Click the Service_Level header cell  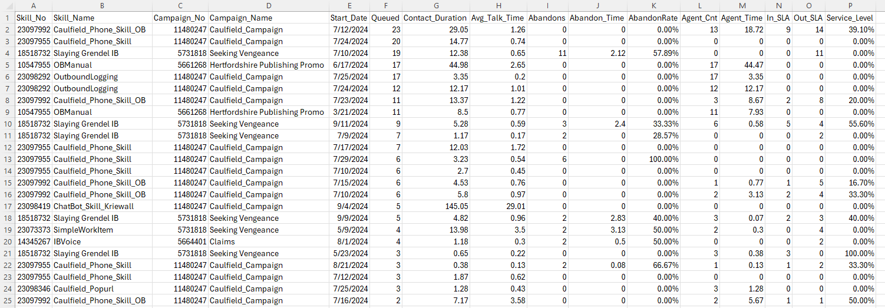[850, 18]
